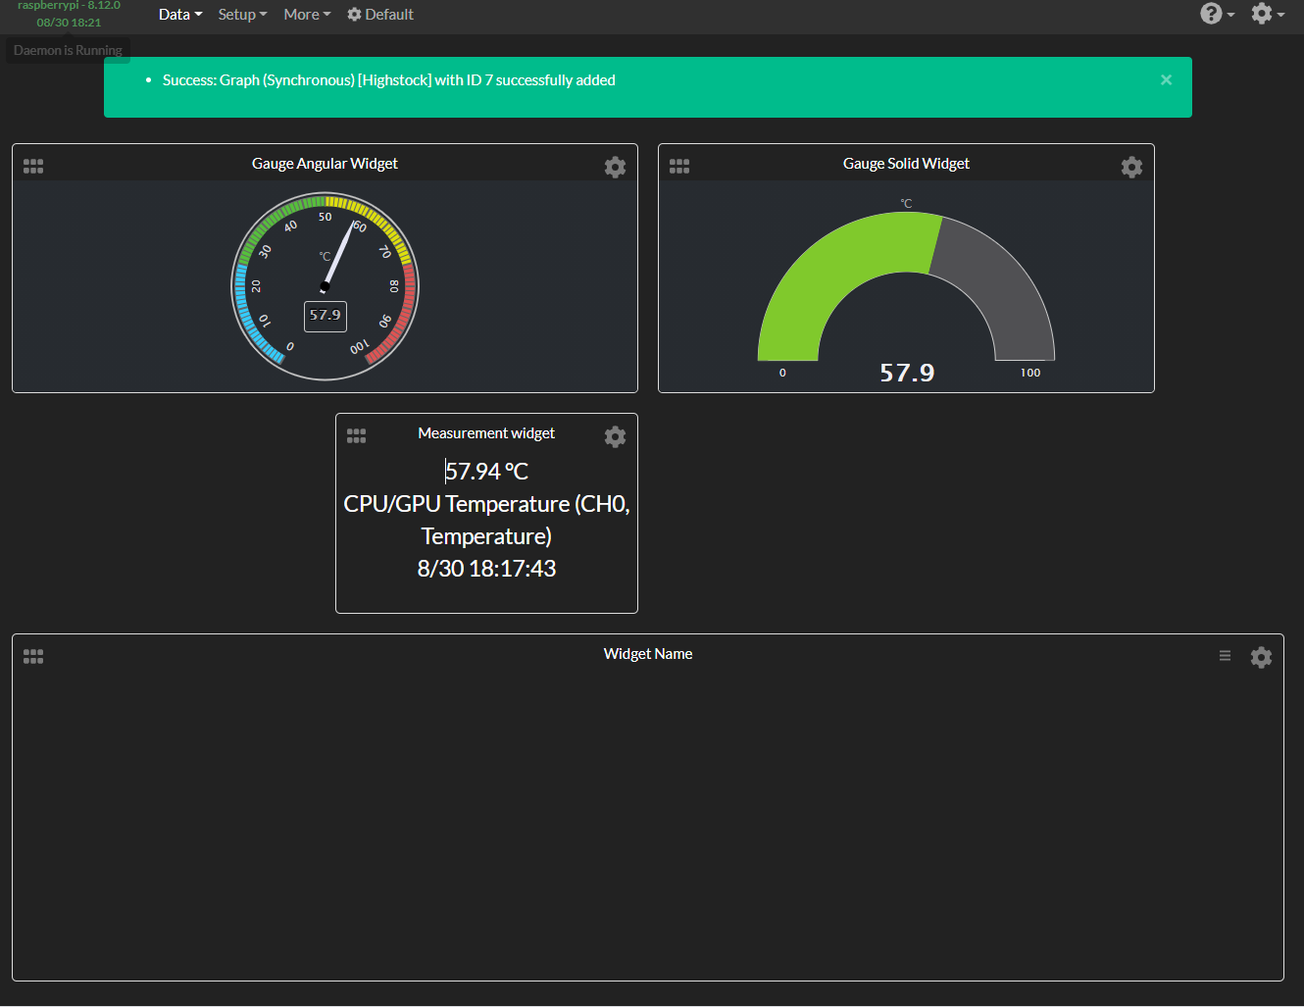Click the drag handle of Measurement widget

[x=356, y=434]
